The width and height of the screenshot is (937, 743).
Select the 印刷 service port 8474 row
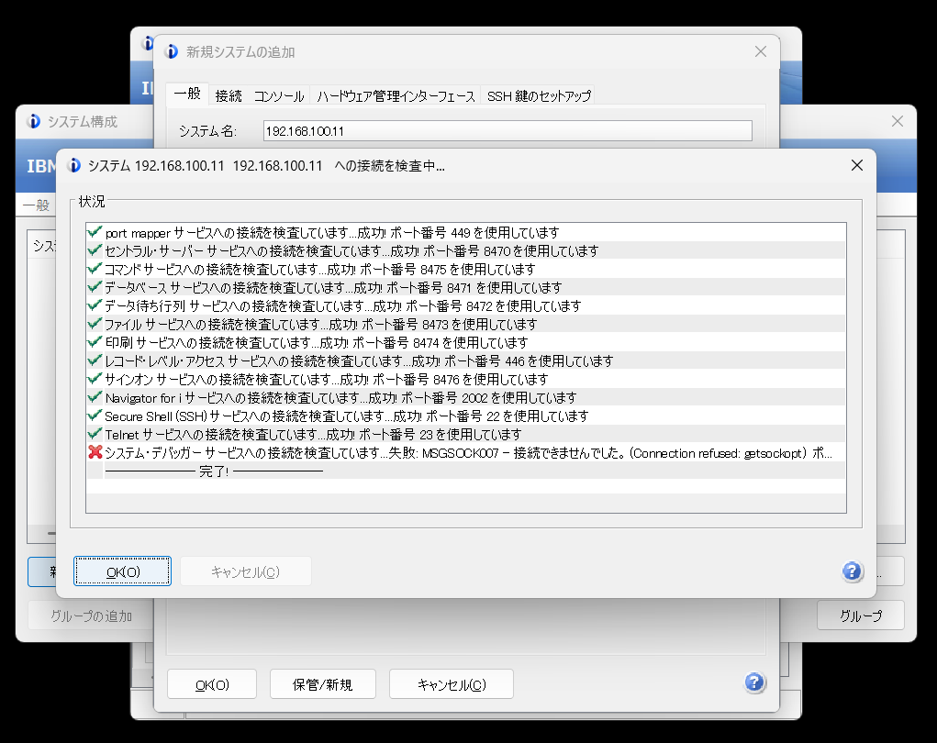[466, 343]
